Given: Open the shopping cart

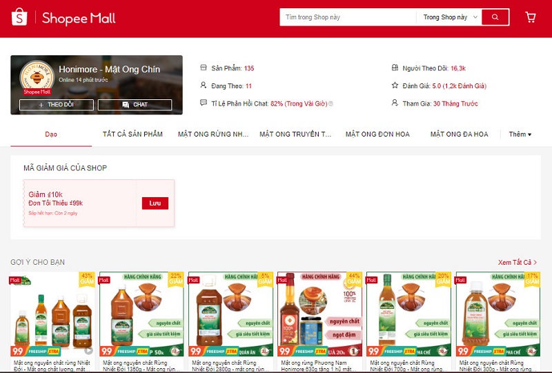Looking at the screenshot, I should (x=531, y=17).
